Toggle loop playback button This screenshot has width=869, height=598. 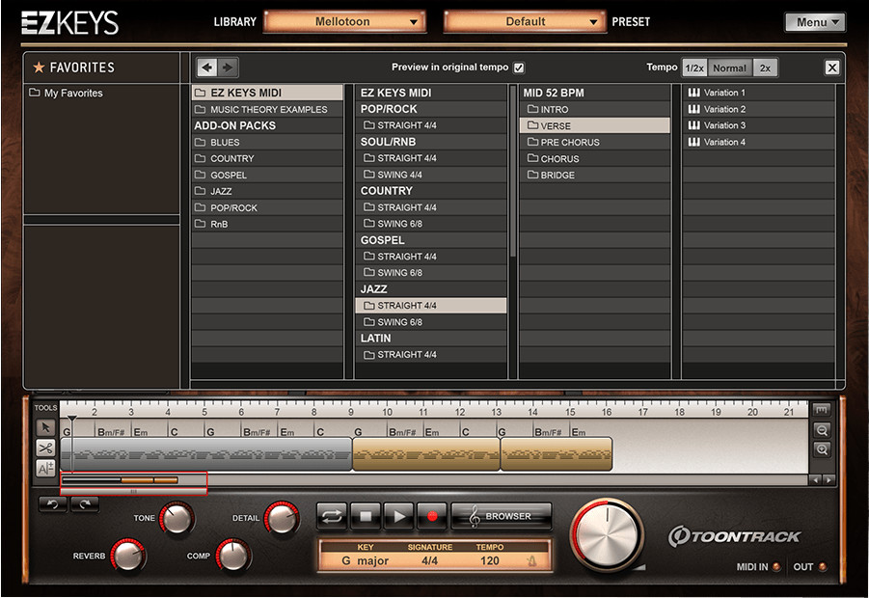pyautogui.click(x=332, y=516)
